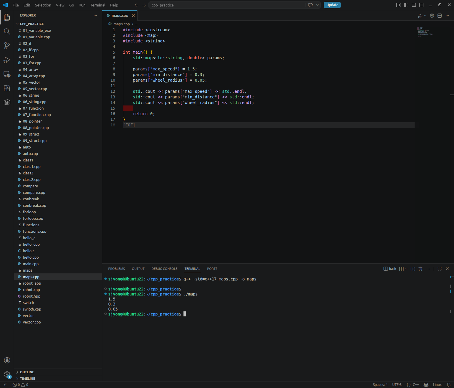Expand the TIMELINE section
This screenshot has width=454, height=388.
58,379
